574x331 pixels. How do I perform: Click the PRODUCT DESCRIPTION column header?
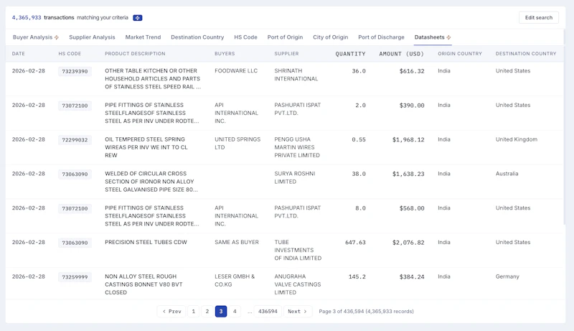(x=135, y=53)
